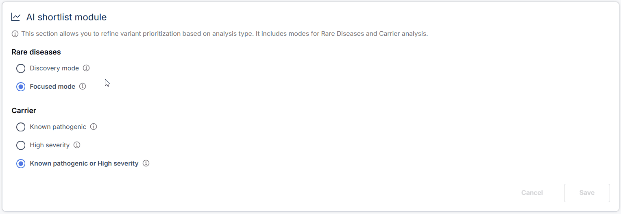
Task: Click the variant prioritization description text
Action: pyautogui.click(x=224, y=34)
